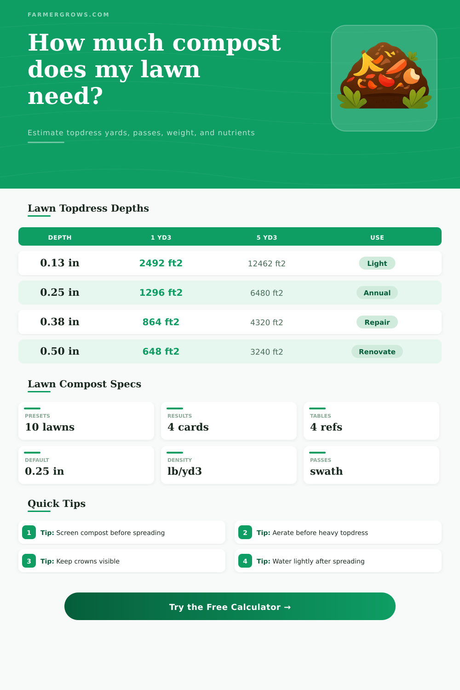Viewport: 460px width, 690px height.
Task: Click tip Keep crowns visible
Action: pyautogui.click(x=122, y=561)
